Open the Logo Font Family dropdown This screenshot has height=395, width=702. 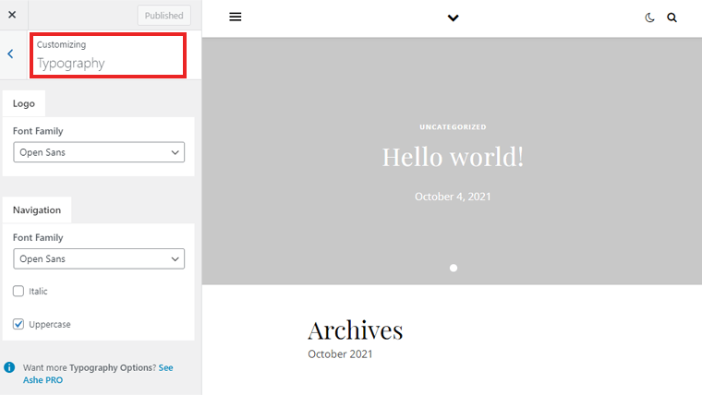(99, 152)
